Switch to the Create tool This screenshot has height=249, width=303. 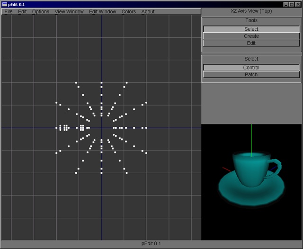point(251,36)
